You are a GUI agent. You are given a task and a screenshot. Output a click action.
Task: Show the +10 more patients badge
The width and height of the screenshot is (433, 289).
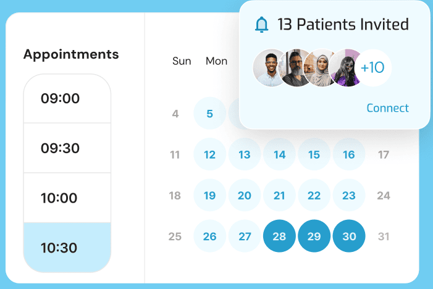pyautogui.click(x=372, y=68)
